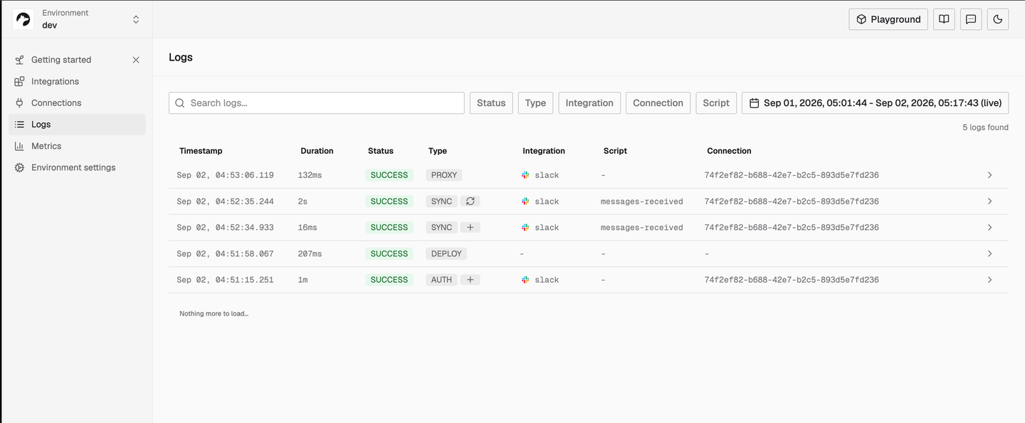Dismiss the Getting started item
The height and width of the screenshot is (423, 1025).
(136, 60)
